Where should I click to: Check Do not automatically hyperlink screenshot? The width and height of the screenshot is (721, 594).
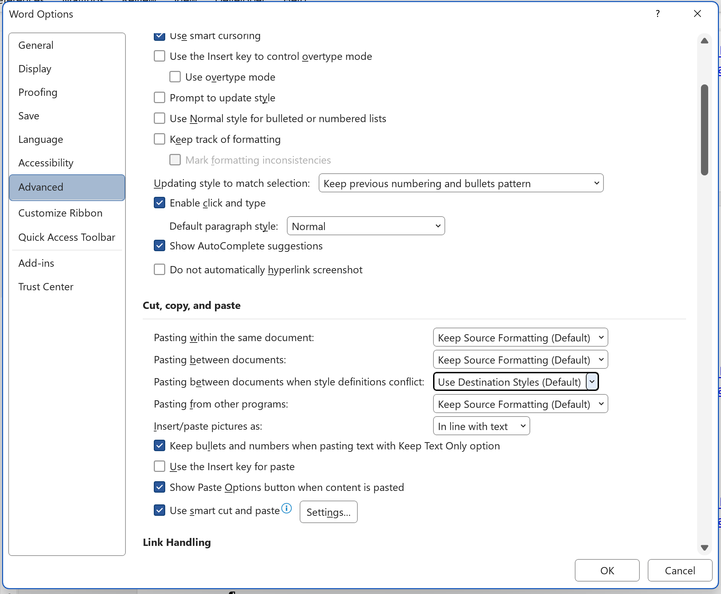(x=159, y=269)
